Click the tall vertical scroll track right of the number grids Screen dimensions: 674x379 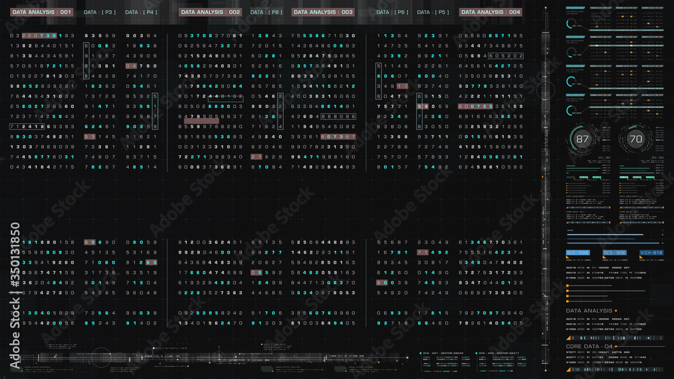[545, 189]
